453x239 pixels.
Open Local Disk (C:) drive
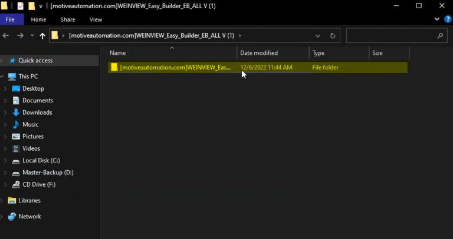(x=41, y=161)
